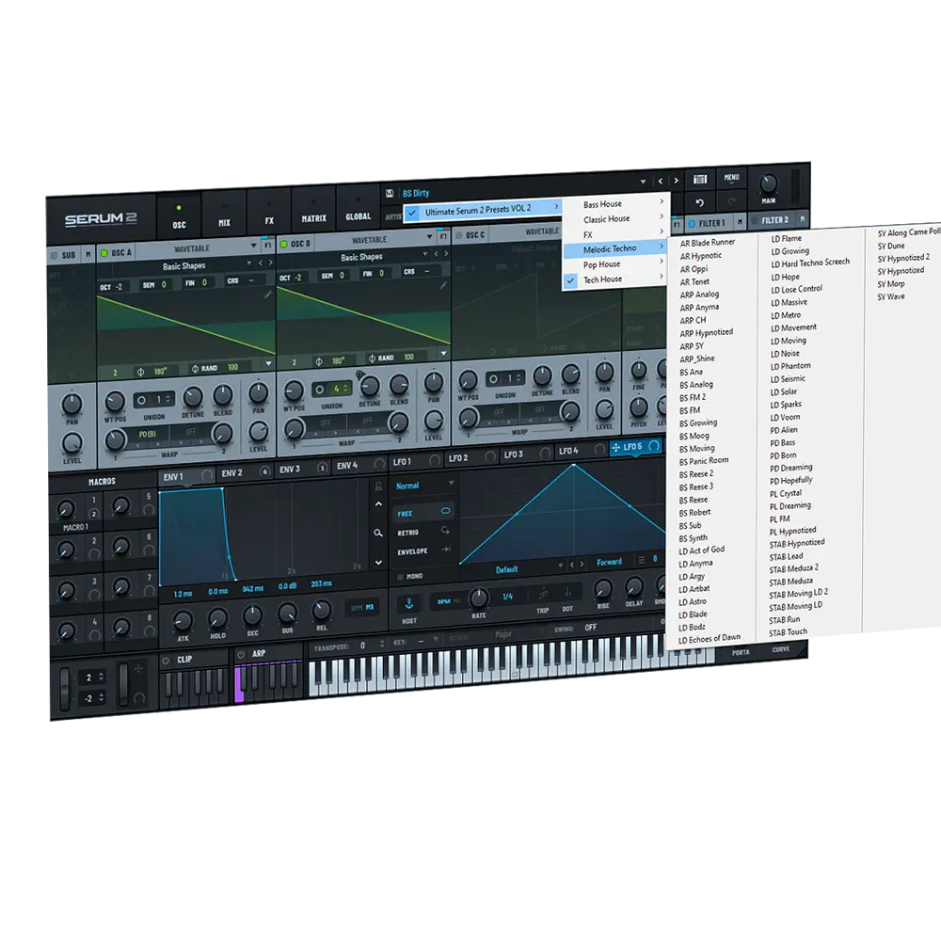The width and height of the screenshot is (941, 941).
Task: Toggle FILTER 1 enable indicator
Action: click(692, 224)
